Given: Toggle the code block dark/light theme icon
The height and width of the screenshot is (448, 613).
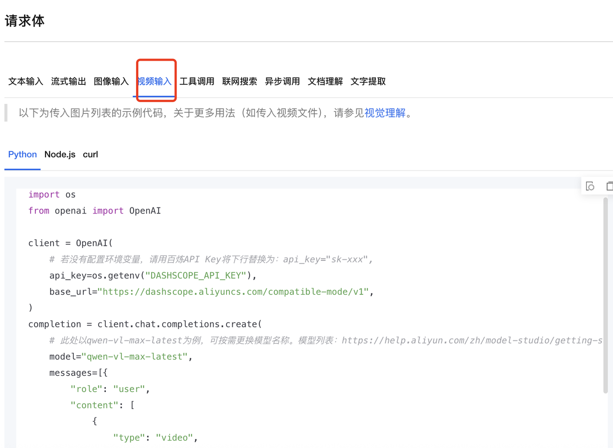Looking at the screenshot, I should click(x=590, y=186).
